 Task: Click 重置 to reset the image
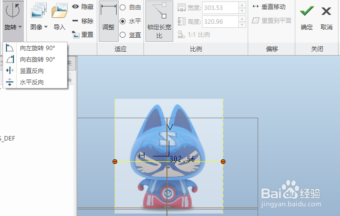coord(82,34)
